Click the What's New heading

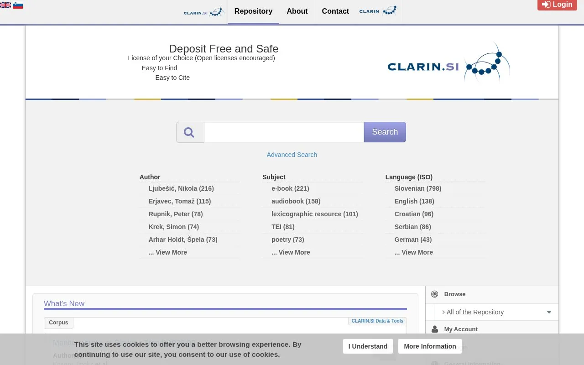(x=64, y=303)
